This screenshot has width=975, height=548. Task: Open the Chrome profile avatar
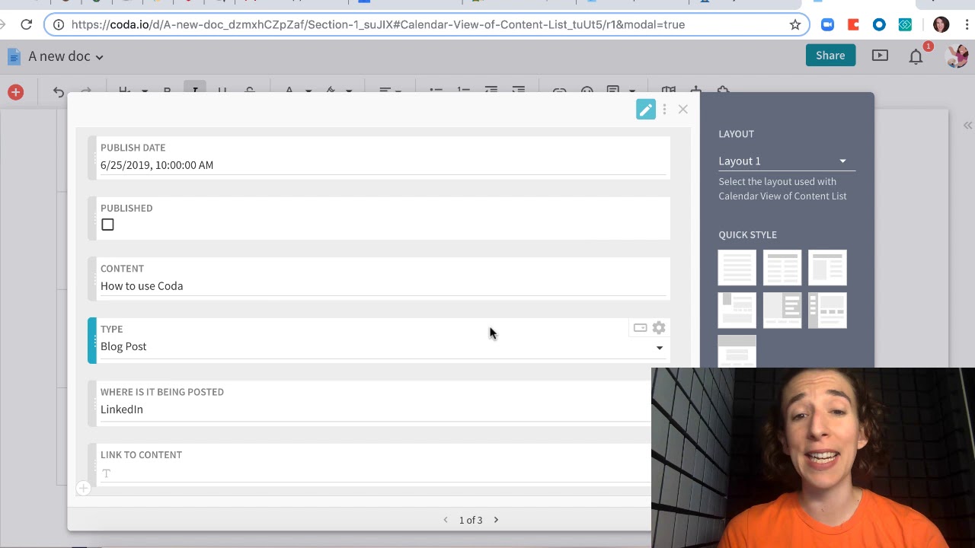[941, 24]
